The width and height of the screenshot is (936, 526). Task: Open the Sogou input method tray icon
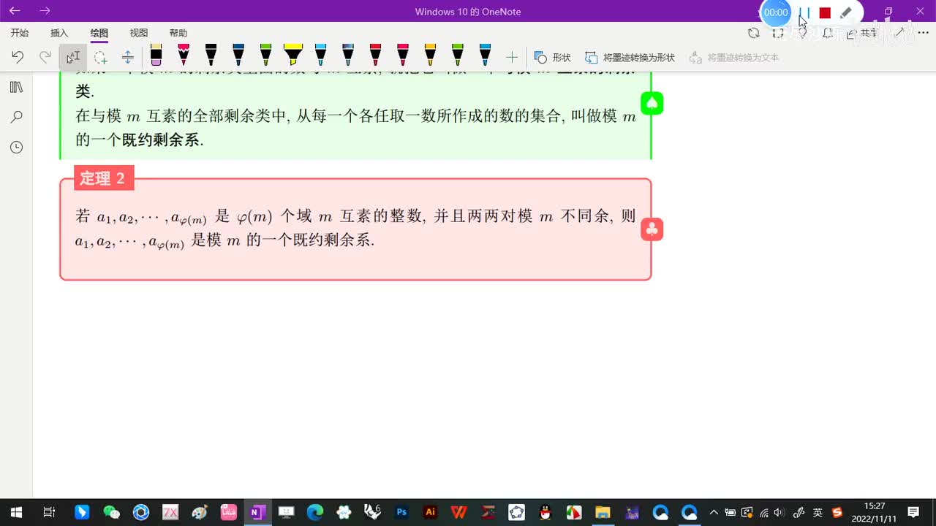837,512
